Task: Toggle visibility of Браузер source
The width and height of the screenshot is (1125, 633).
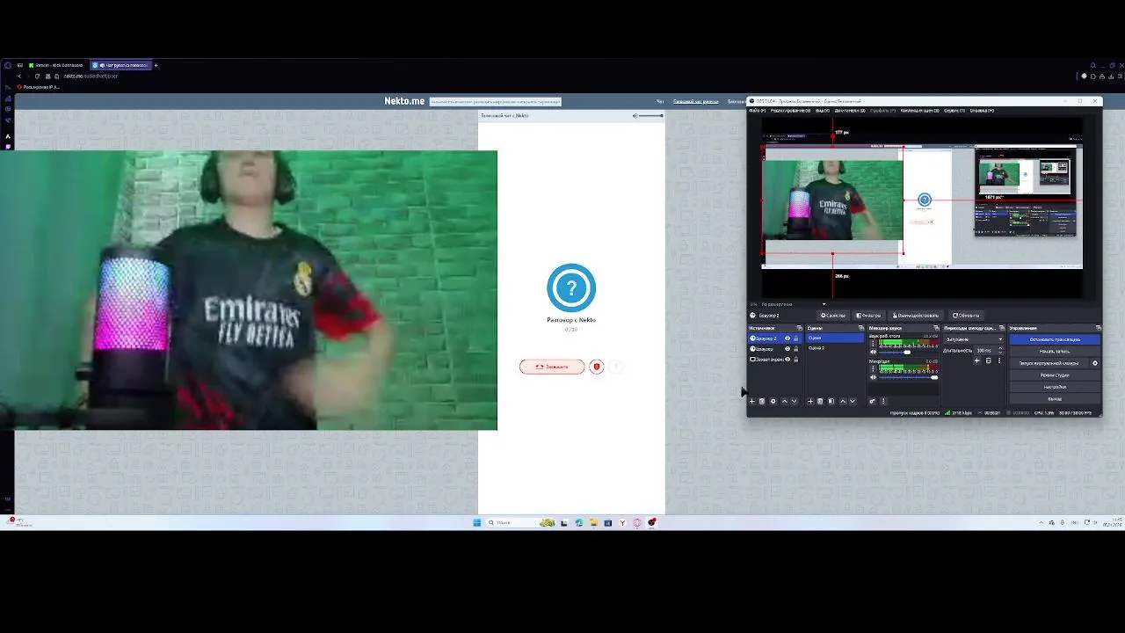Action: [787, 349]
